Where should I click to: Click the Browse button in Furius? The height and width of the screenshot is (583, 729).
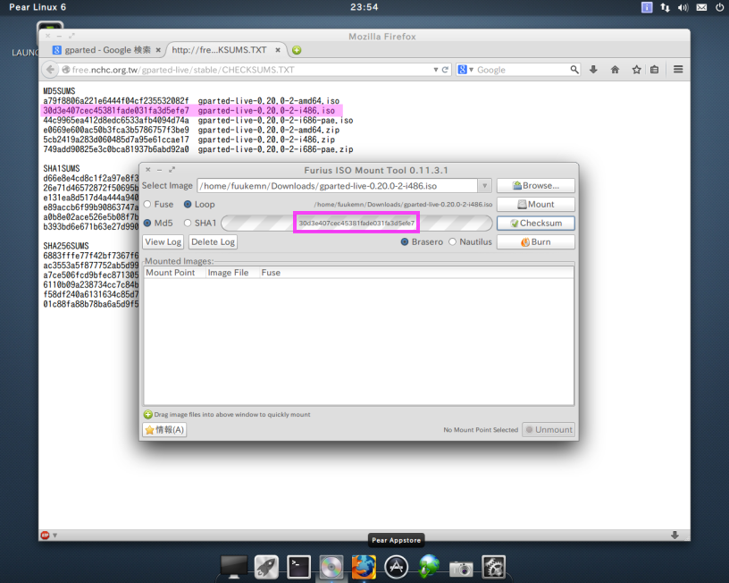tap(536, 186)
